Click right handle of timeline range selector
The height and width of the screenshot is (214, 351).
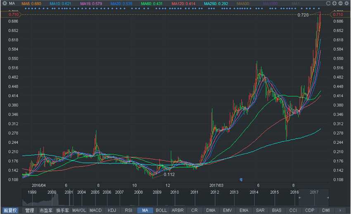point(328,197)
